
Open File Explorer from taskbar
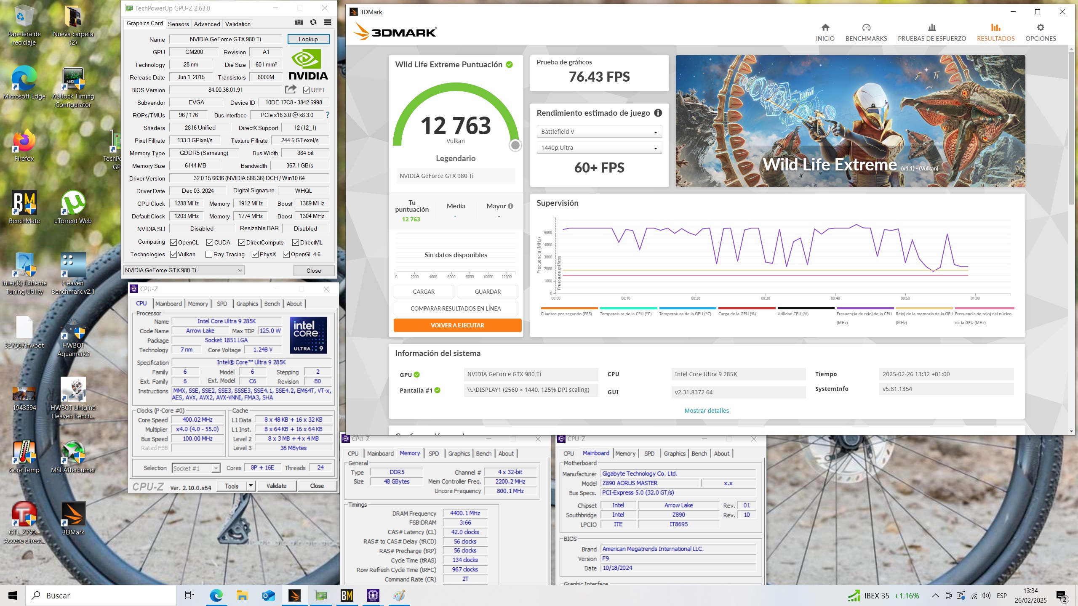[x=242, y=595]
